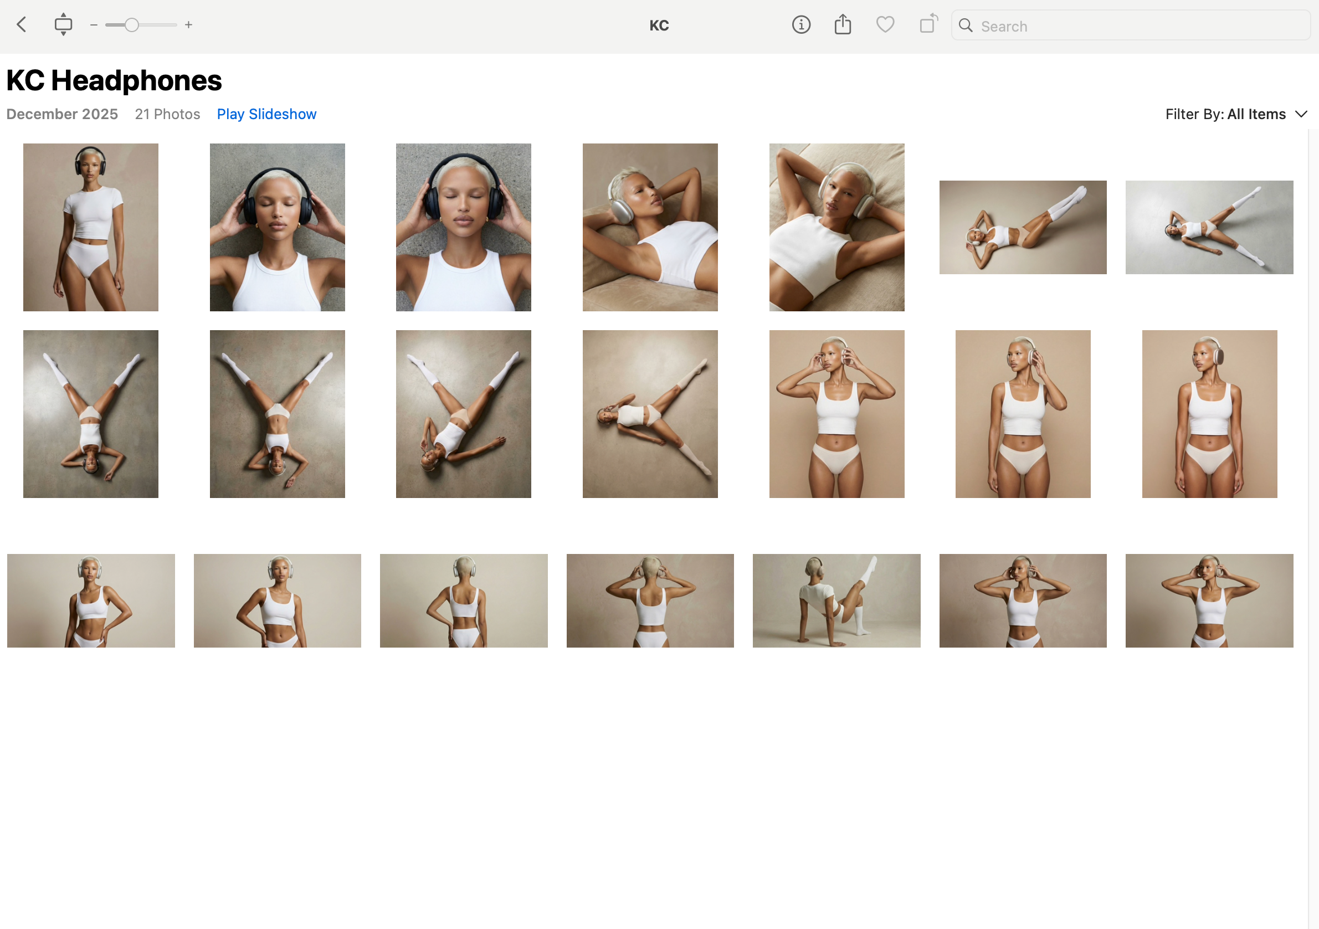Open the Info panel

tap(801, 25)
